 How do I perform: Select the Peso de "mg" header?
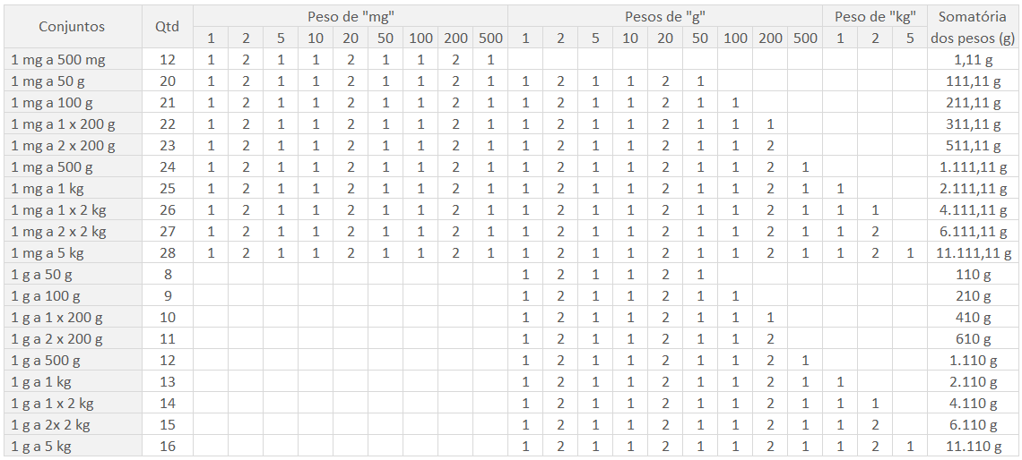[351, 15]
